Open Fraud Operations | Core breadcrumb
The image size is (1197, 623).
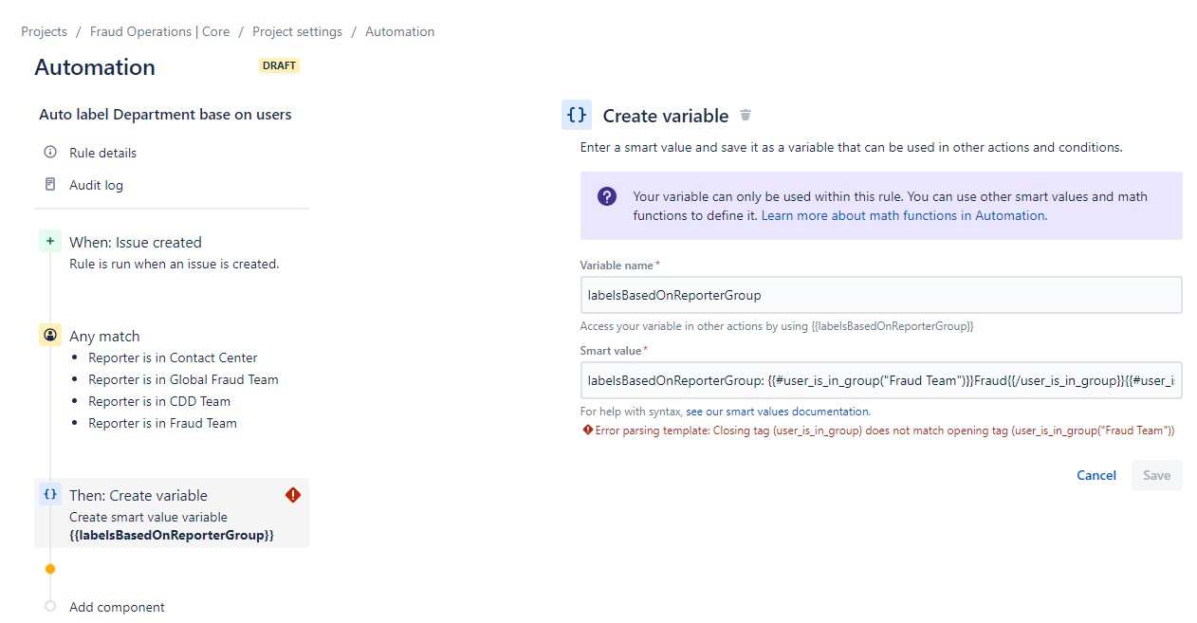[159, 31]
